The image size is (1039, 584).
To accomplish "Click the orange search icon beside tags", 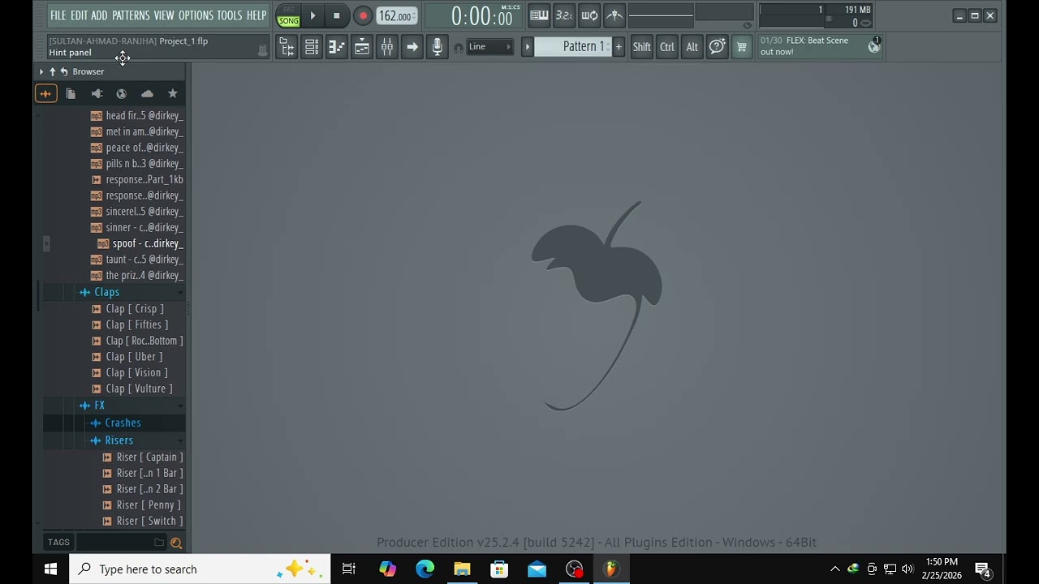I will point(176,543).
